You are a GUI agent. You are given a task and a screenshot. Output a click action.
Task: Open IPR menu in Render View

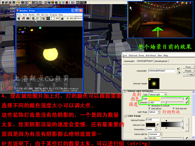point(38,15)
